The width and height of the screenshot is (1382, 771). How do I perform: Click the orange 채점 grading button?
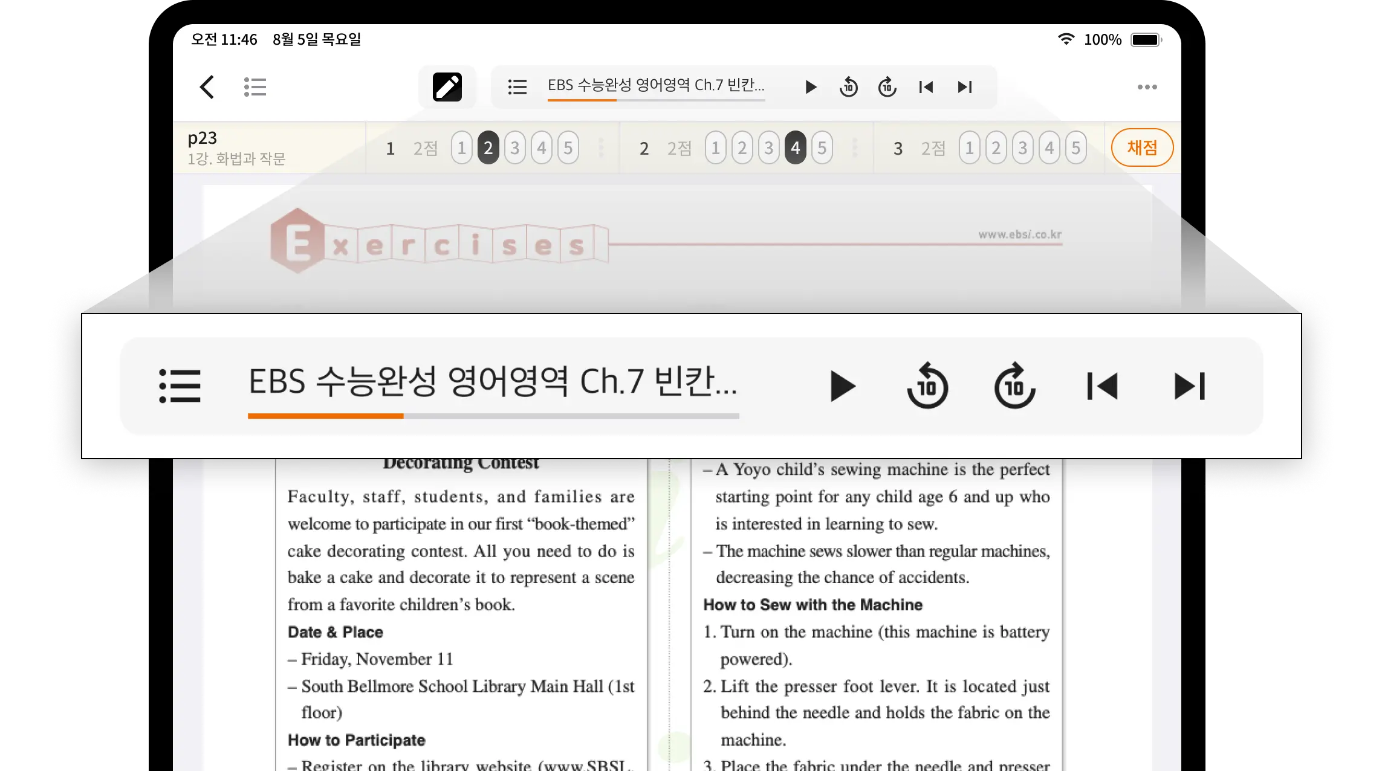(1142, 147)
